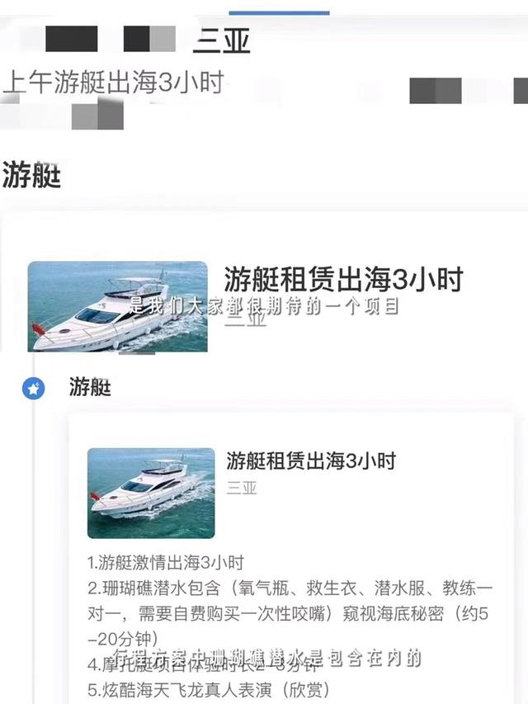Open the smaller 游艇租赁出海3小时 card title
The width and height of the screenshot is (528, 704).
311,461
